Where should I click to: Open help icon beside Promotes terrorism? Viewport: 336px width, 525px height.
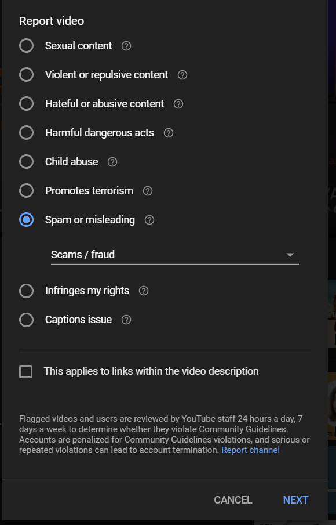(x=148, y=191)
